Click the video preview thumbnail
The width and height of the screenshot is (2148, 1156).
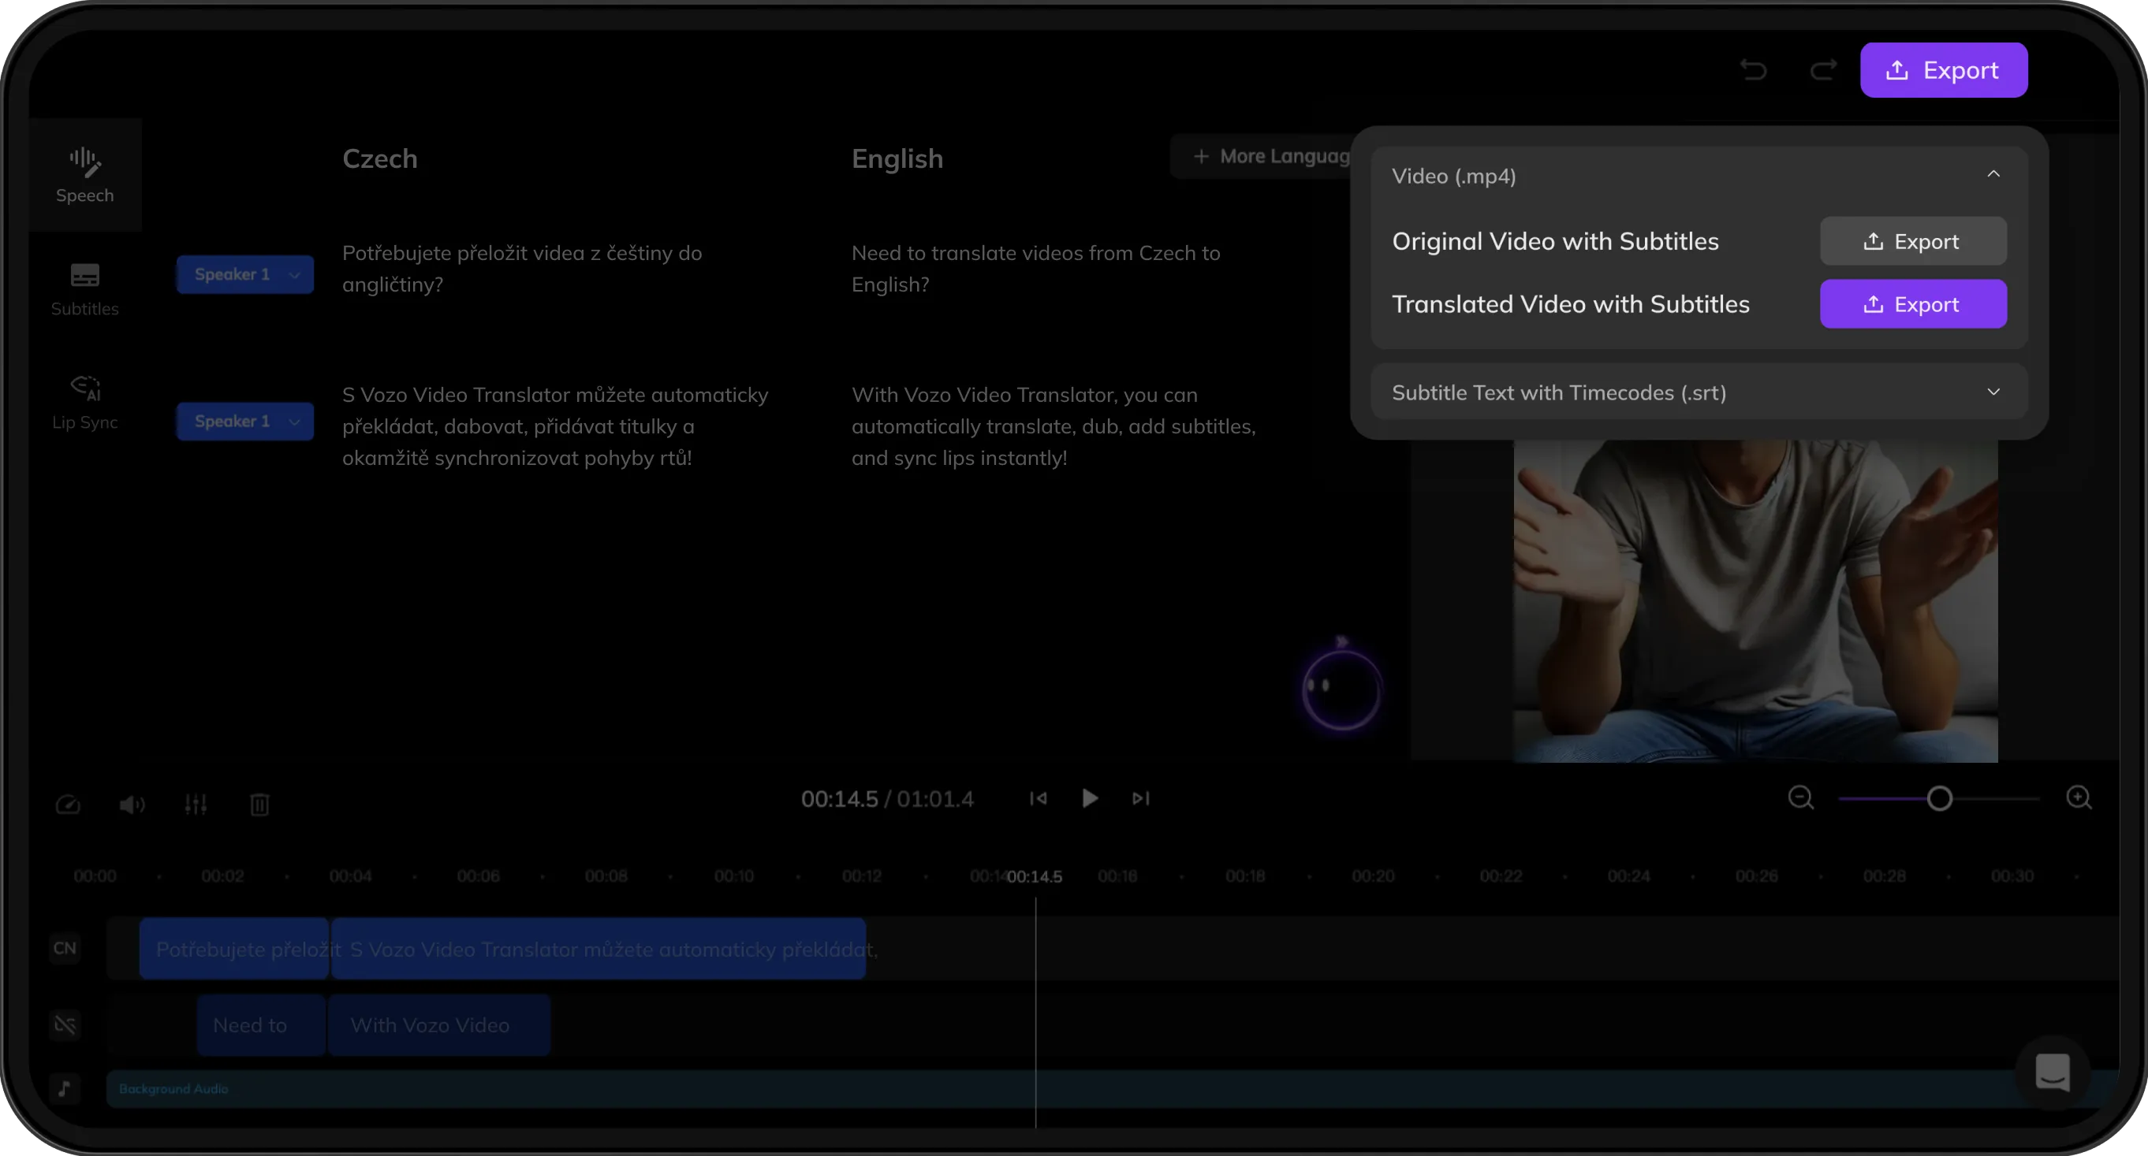[1755, 600]
